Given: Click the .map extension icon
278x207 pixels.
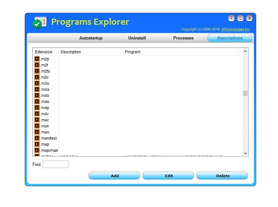Looking at the screenshot, I should pos(37,144).
